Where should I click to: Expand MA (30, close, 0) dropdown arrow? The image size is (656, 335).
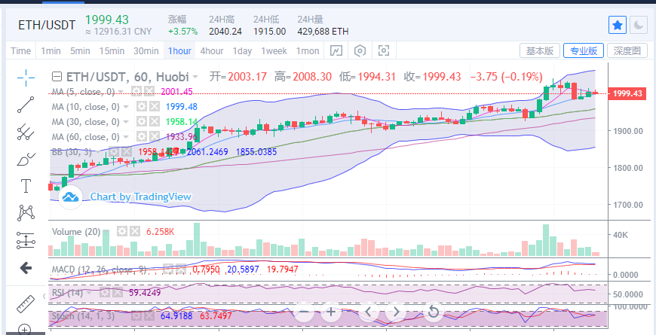(x=126, y=121)
